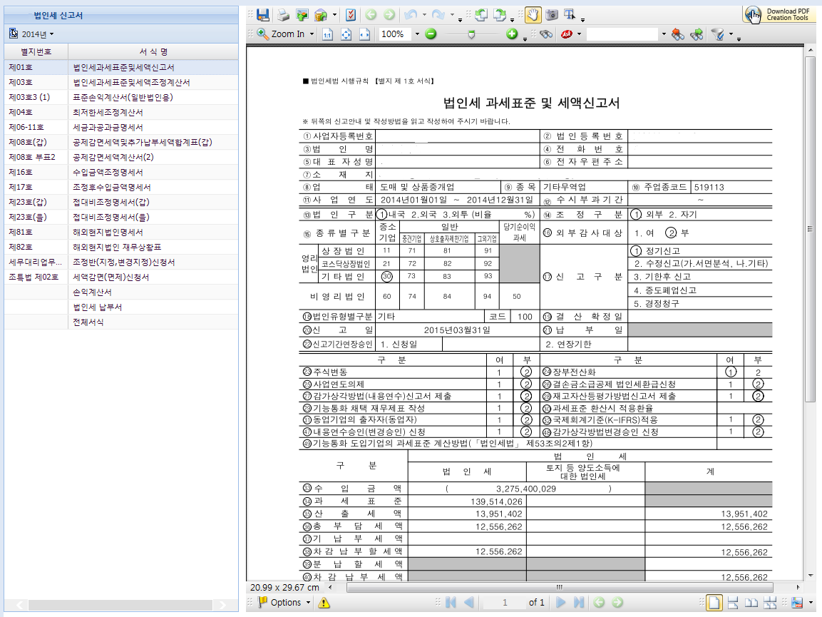Click the red minus zoom-out button
The image size is (822, 617).
tap(431, 34)
